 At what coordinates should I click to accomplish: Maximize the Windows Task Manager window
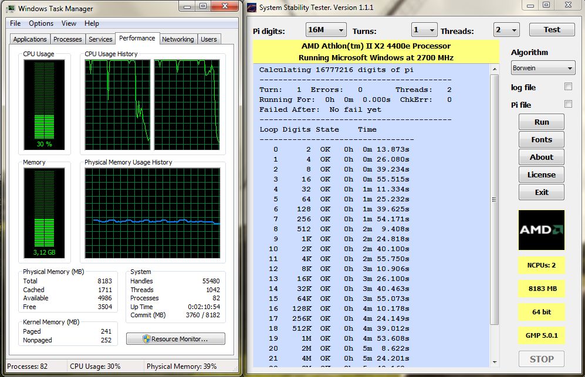click(203, 6)
